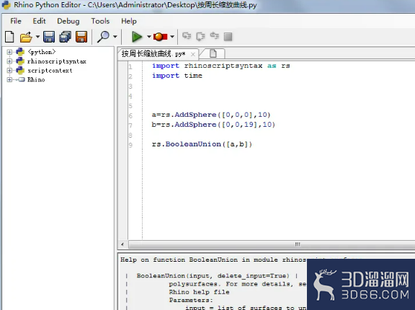The width and height of the screenshot is (415, 310).
Task: Open the blank new tab
Action: pos(213,53)
